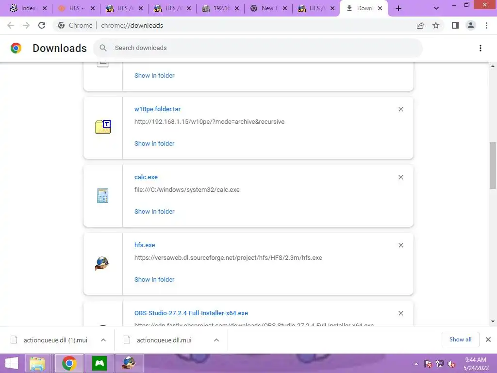This screenshot has width=497, height=373.
Task: Click the w10pe archive source URL
Action: tap(209, 122)
